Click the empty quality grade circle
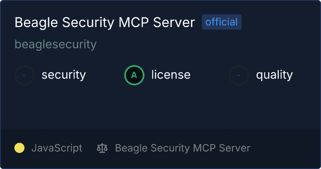 [x=239, y=75]
